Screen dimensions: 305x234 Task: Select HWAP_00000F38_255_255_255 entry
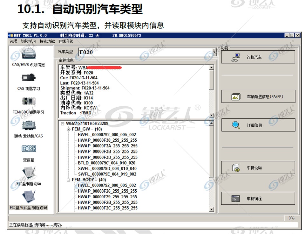107,140
